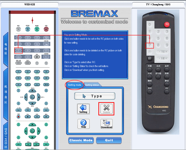Select the red AMP device button
This screenshot has height=150, width=186.
pyautogui.click(x=46, y=29)
